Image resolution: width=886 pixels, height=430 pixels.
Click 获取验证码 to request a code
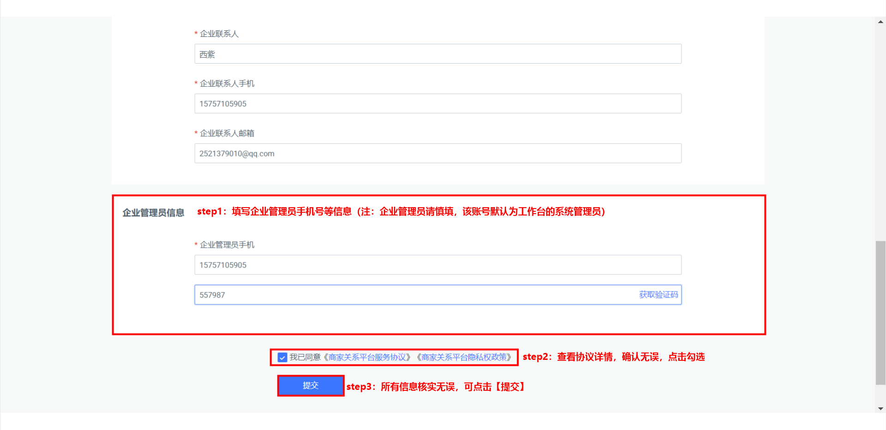point(658,295)
